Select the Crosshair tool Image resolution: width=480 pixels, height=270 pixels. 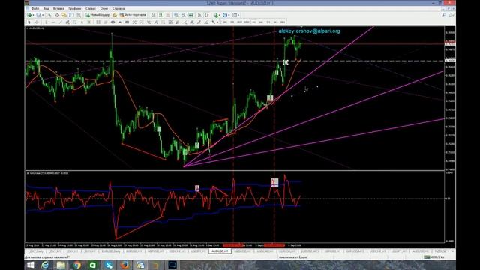tap(37, 22)
